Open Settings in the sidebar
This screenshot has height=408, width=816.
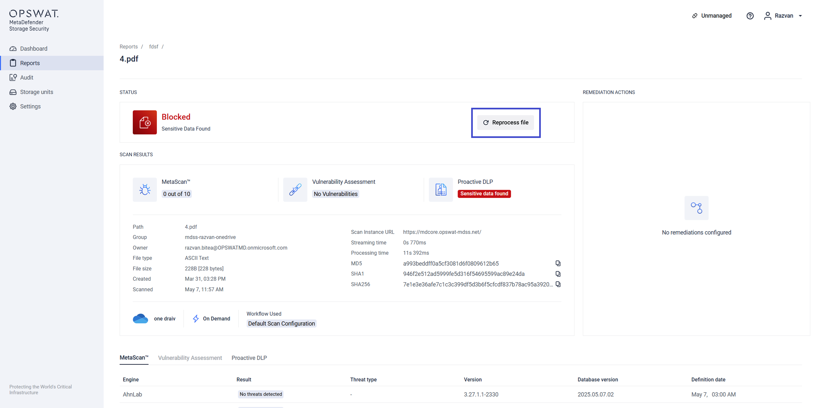coord(52,106)
